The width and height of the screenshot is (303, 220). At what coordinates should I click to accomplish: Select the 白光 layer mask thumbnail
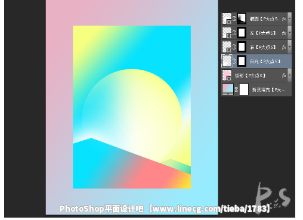point(242,61)
